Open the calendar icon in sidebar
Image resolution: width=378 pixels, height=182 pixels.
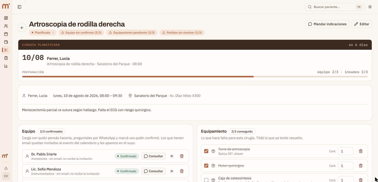(6, 34)
